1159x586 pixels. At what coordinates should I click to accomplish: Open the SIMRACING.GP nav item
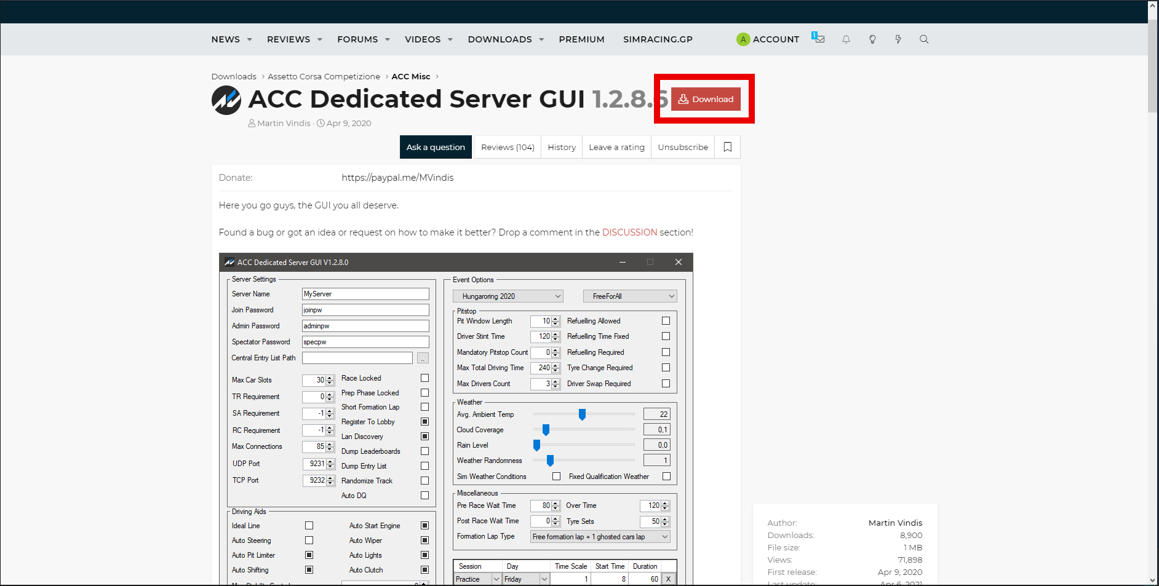click(x=658, y=39)
